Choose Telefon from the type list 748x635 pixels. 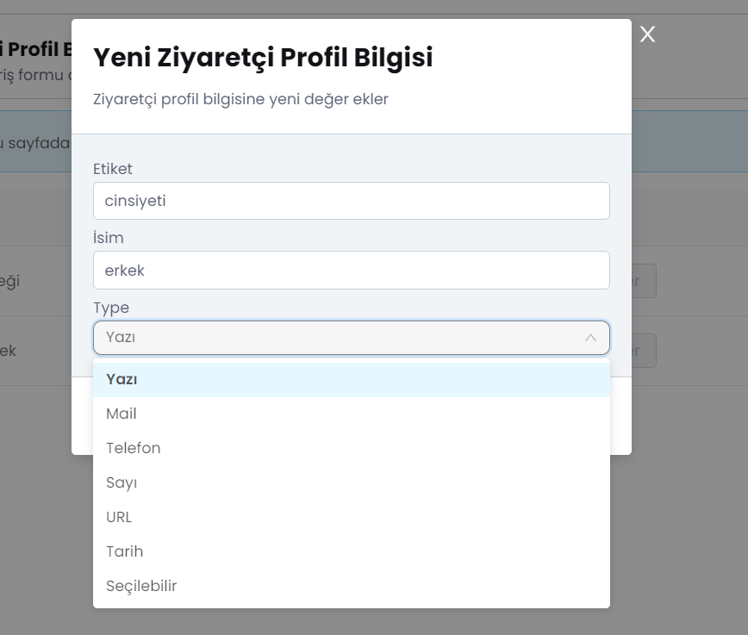pyautogui.click(x=351, y=448)
